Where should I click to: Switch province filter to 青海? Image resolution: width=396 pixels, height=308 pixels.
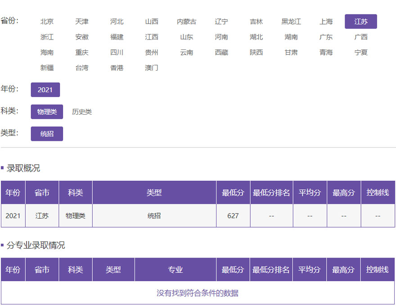[326, 52]
